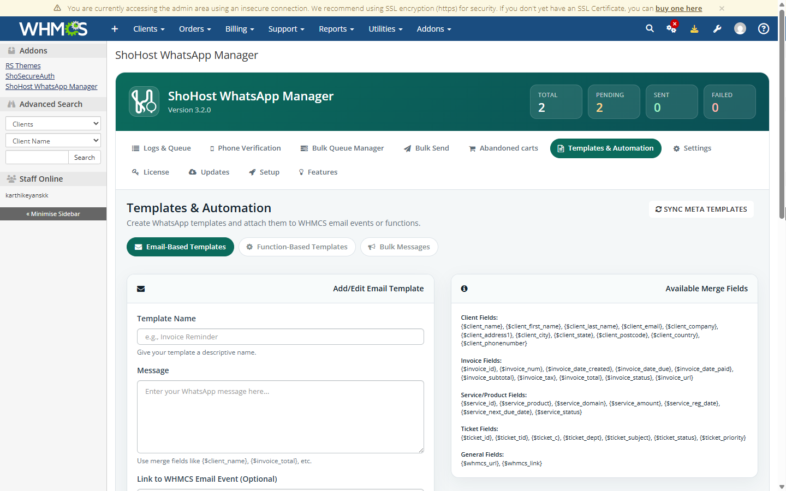Open the plus quick-add menu icon
The width and height of the screenshot is (786, 491).
(115, 29)
